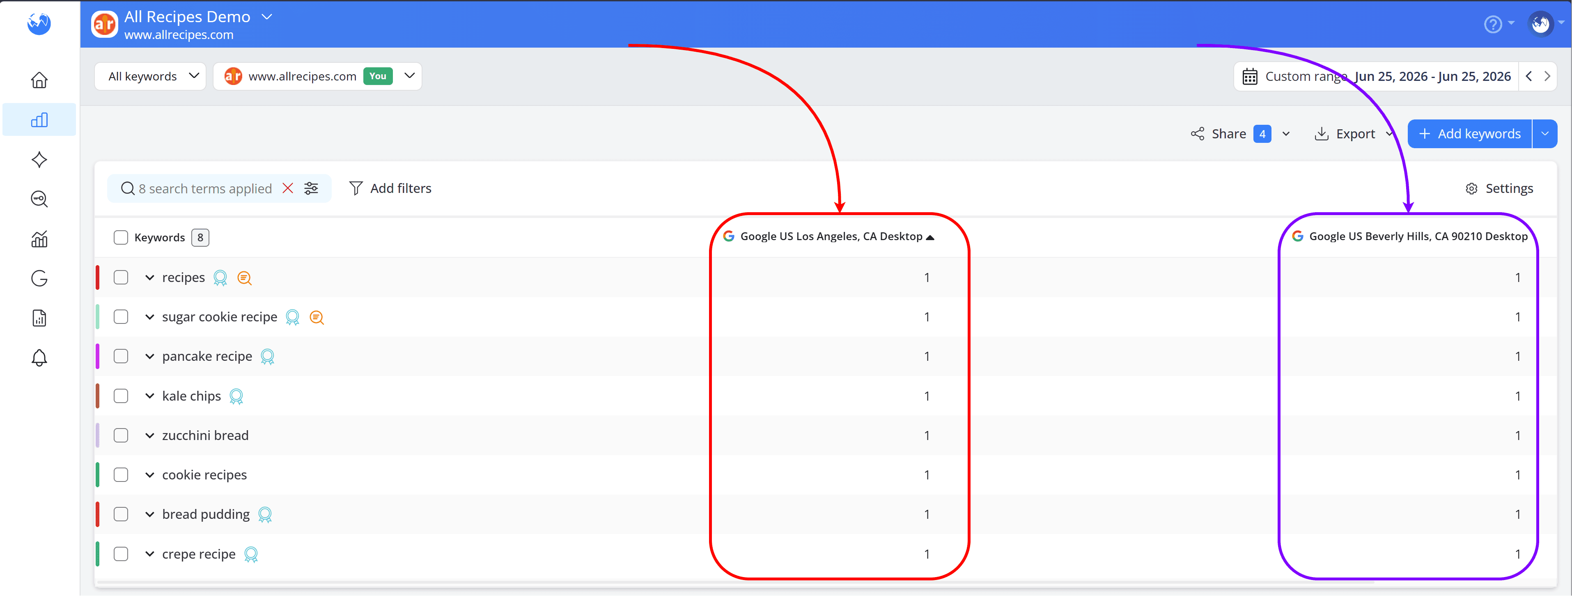
Task: Open the sparkle star sidebar icon
Action: coord(39,159)
